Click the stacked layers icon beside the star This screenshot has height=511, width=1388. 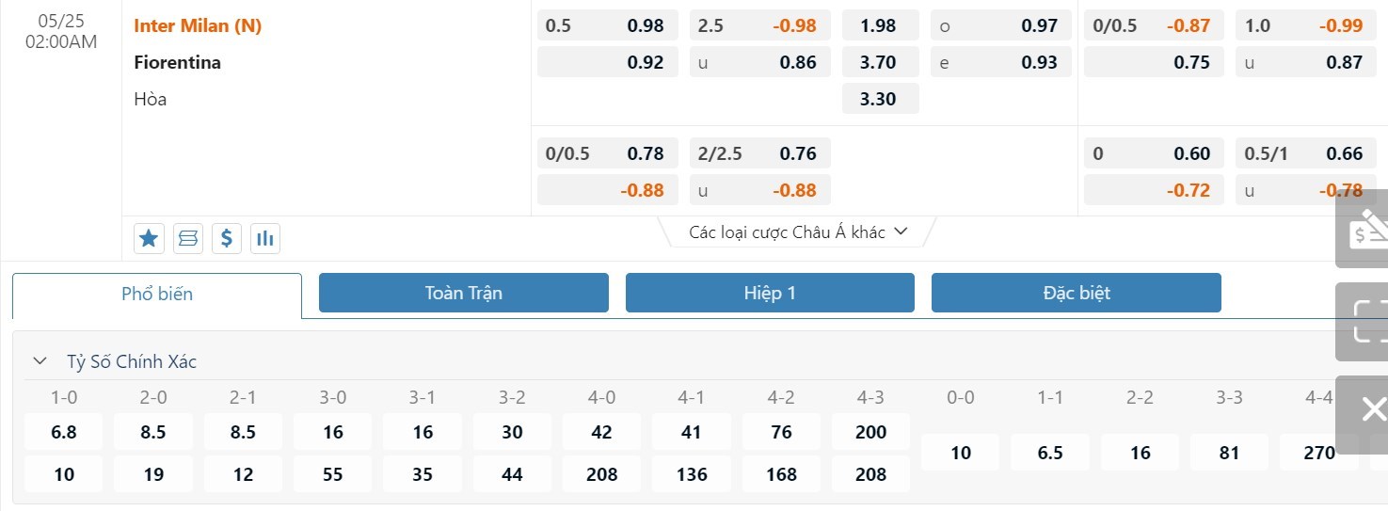click(188, 239)
